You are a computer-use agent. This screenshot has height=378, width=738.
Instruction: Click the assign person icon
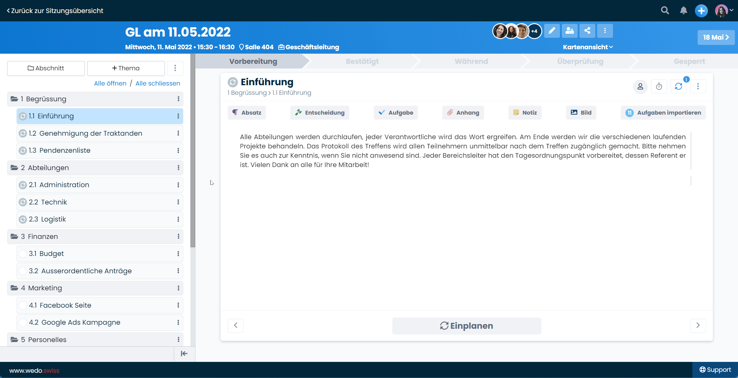tap(640, 86)
